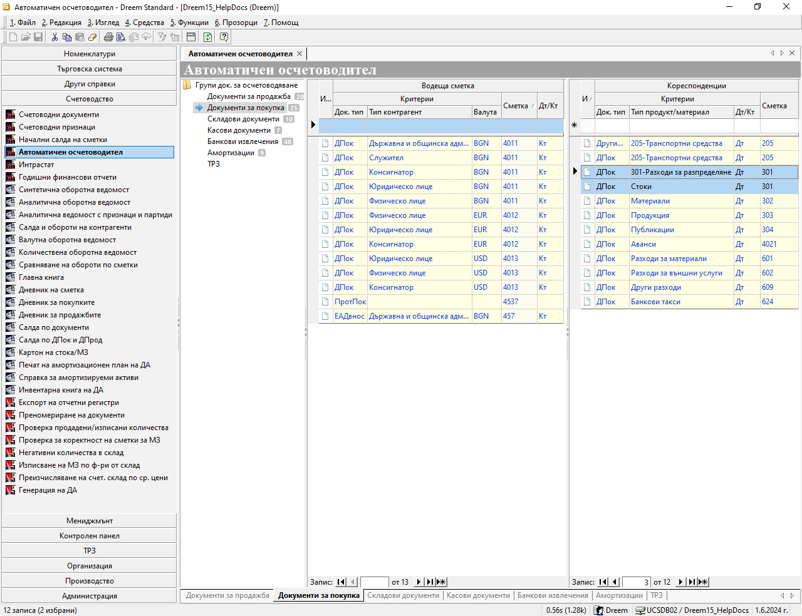The image size is (802, 616).
Task: Open help via question mark toolbar icon
Action: [224, 37]
